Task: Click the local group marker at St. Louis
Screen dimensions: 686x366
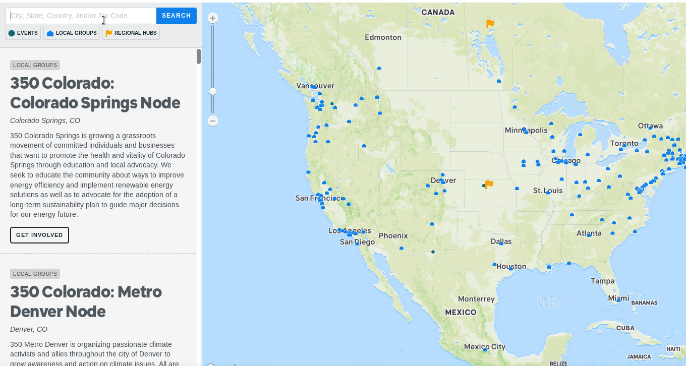Action: (x=548, y=193)
